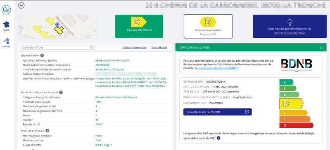
Task: Click the blue location pin on map
Action: [57, 25]
